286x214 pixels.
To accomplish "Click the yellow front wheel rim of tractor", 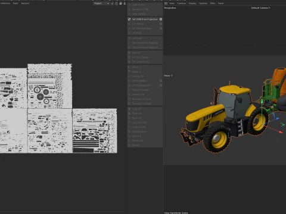I will click(219, 139).
